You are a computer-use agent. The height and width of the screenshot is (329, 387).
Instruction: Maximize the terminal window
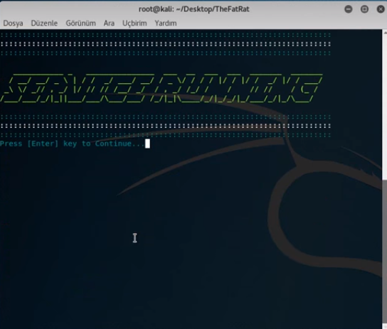point(364,9)
